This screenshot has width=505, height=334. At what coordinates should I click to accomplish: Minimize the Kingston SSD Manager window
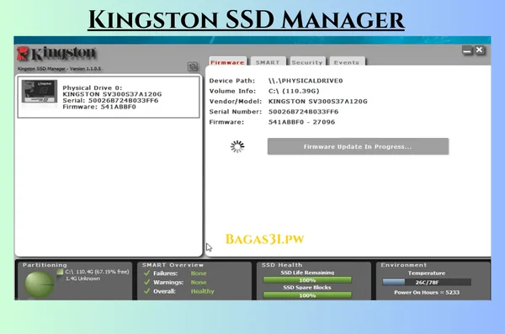(467, 50)
